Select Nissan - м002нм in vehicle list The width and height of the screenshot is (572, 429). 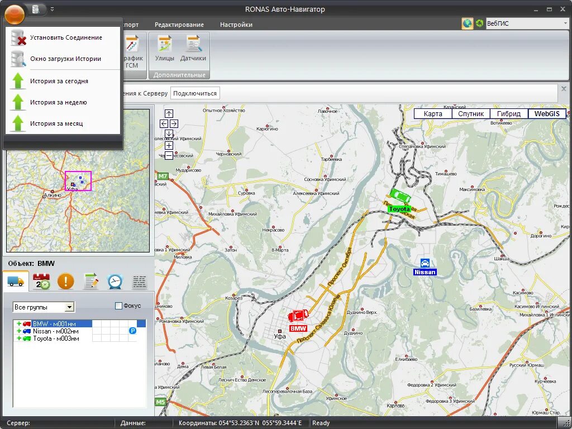click(x=55, y=331)
